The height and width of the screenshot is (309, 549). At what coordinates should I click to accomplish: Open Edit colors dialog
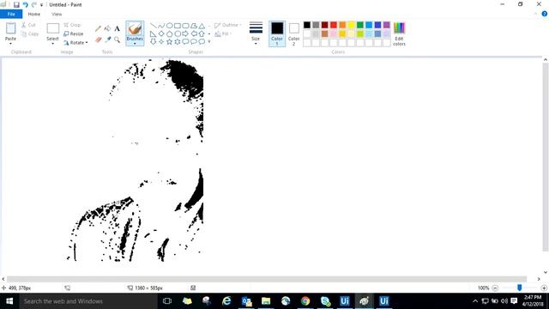click(x=399, y=33)
